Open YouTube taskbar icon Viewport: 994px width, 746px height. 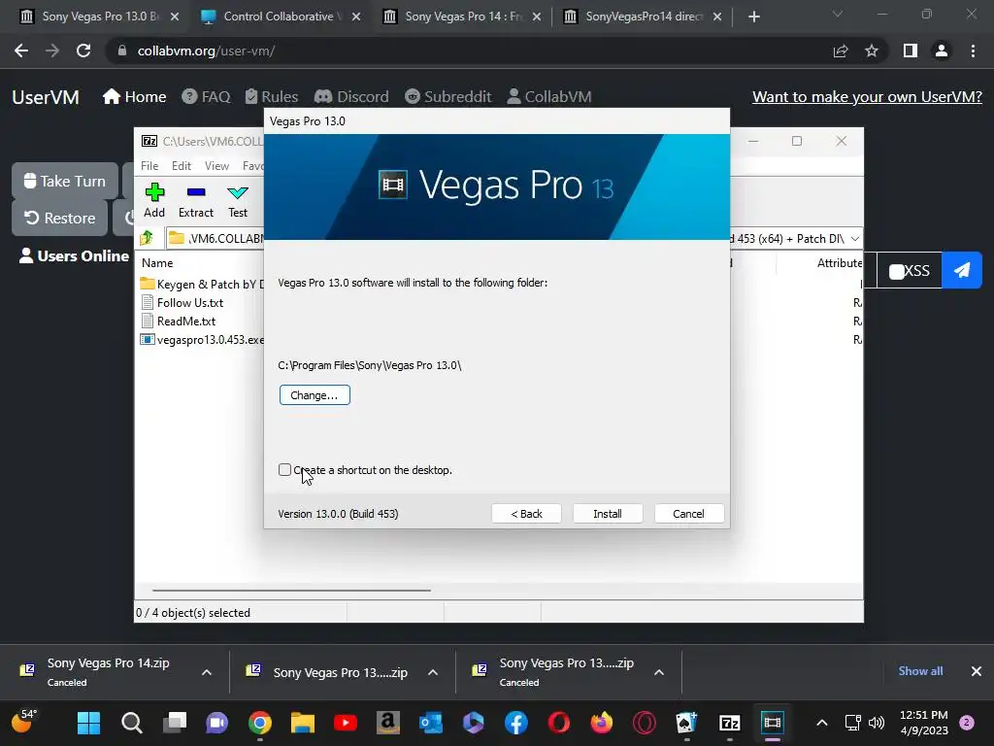(346, 723)
